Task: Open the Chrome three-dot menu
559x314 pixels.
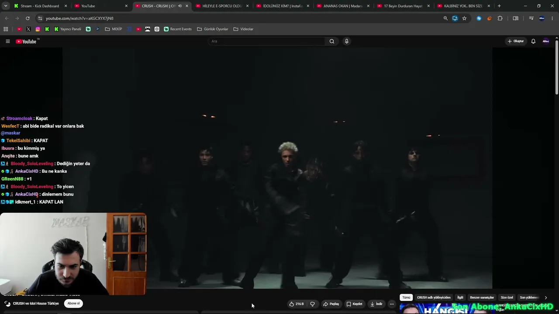Action: tap(552, 18)
